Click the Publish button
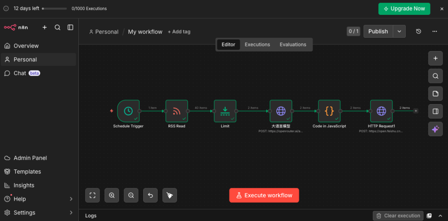448x221 pixels. [x=378, y=32]
